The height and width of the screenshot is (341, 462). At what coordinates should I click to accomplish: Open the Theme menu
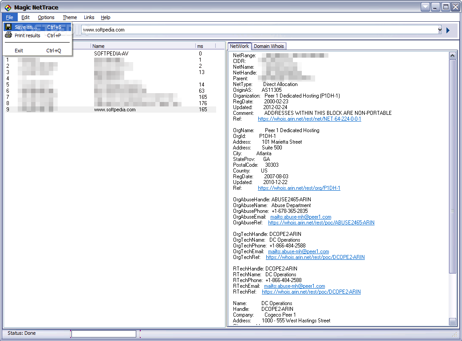coord(70,17)
